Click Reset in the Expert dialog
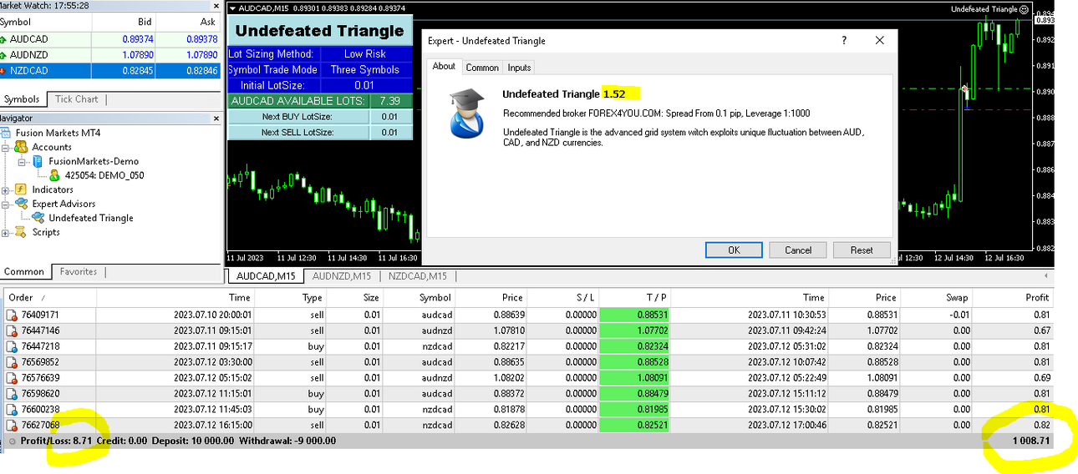 pos(862,250)
